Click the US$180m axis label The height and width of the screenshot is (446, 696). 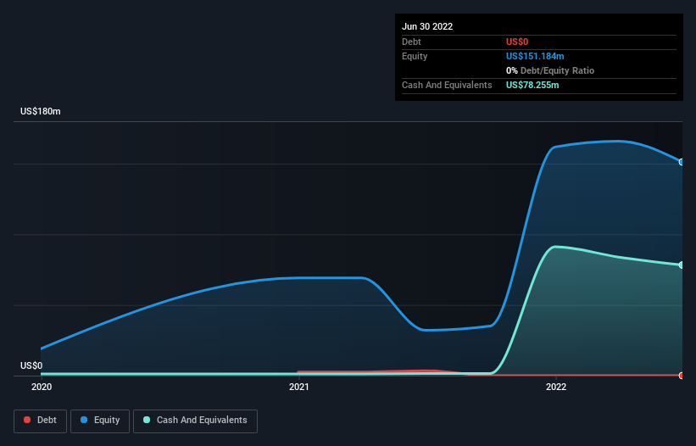point(41,111)
